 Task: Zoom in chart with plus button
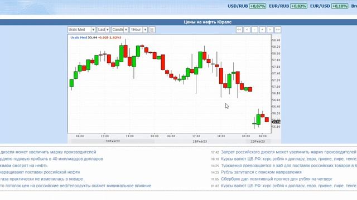coord(262,29)
